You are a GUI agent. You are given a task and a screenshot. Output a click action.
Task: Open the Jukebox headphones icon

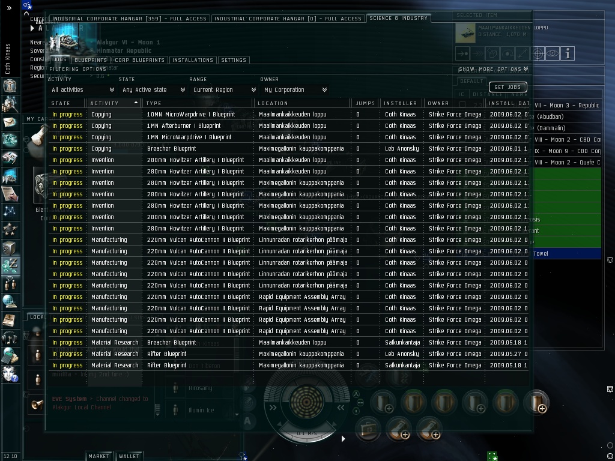[x=10, y=338]
